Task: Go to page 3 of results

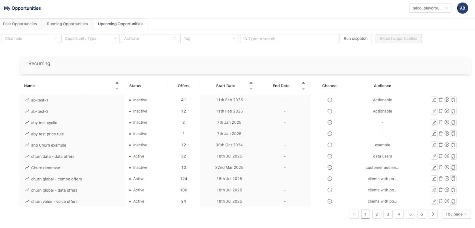Action: tap(388, 214)
